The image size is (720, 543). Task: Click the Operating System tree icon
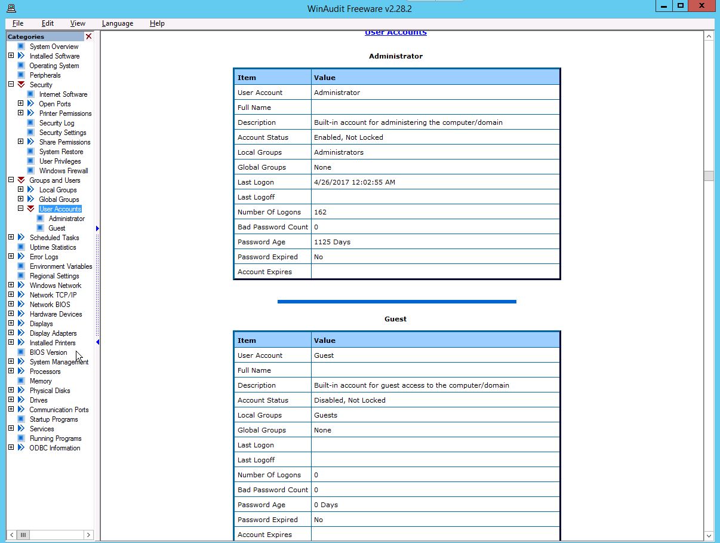21,66
